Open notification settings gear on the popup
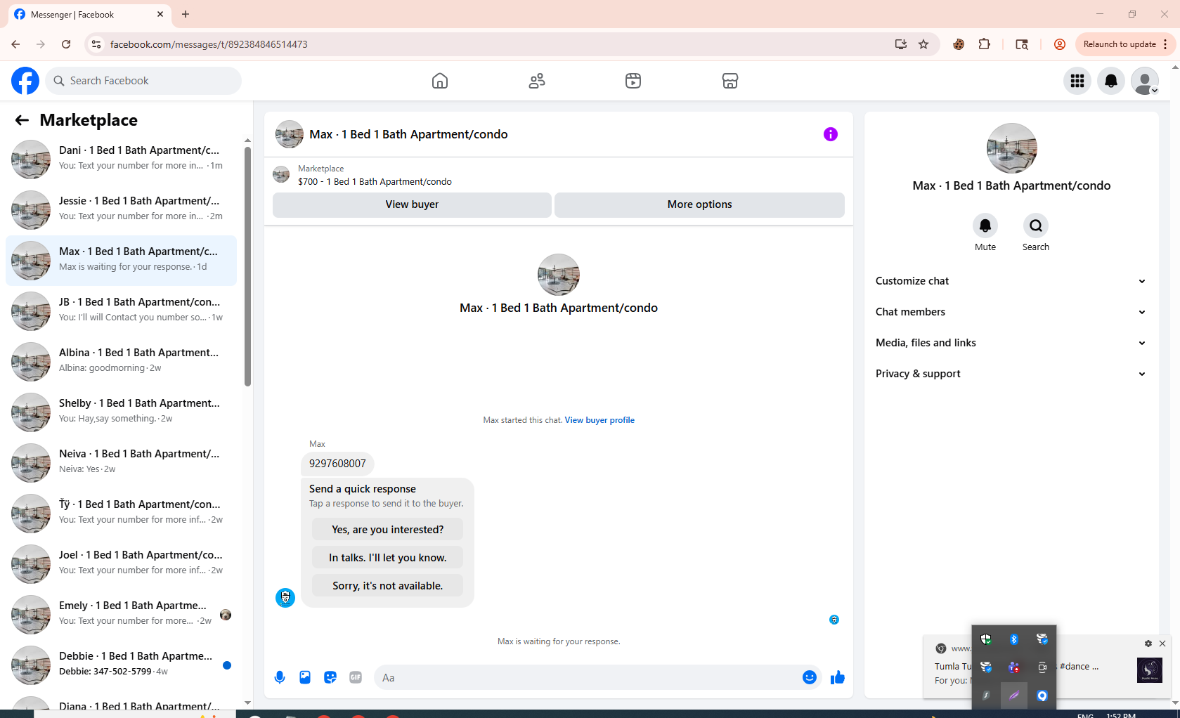The height and width of the screenshot is (718, 1180). [x=1148, y=644]
